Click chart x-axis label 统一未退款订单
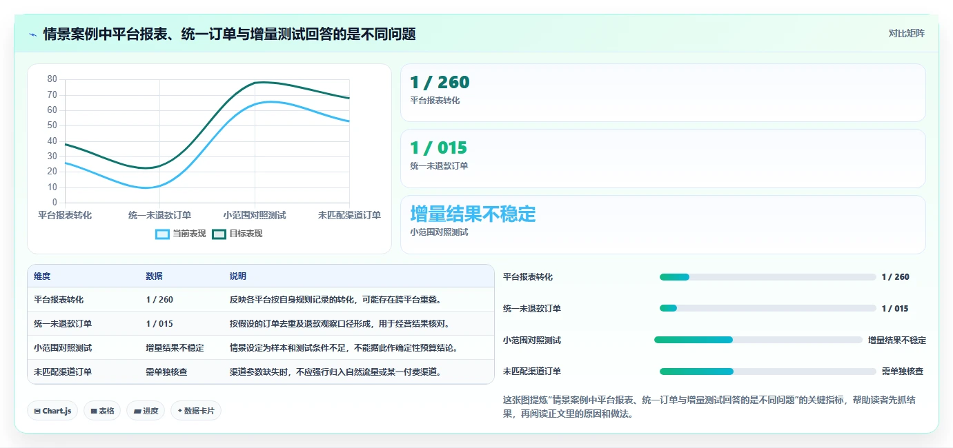Image resolution: width=953 pixels, height=448 pixels. tap(160, 215)
